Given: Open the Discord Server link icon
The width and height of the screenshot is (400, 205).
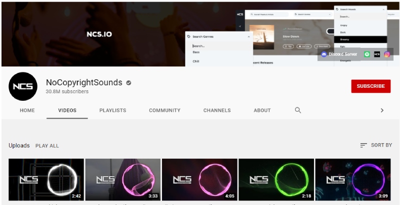Looking at the screenshot, I should 324,54.
